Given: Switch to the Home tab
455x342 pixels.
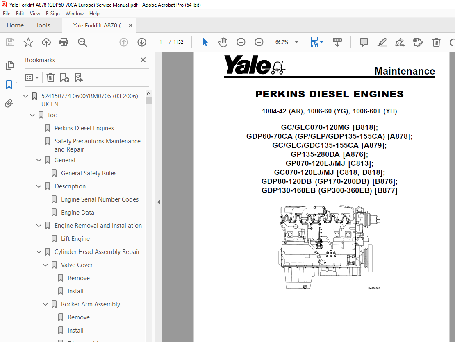Looking at the screenshot, I should click(15, 25).
